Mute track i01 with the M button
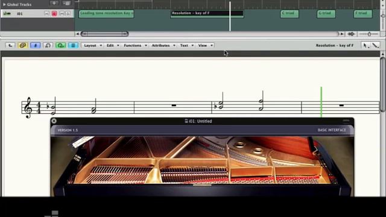 click(62, 13)
